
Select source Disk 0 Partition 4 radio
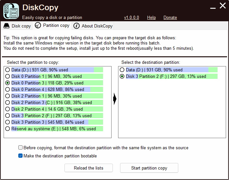click(8, 89)
